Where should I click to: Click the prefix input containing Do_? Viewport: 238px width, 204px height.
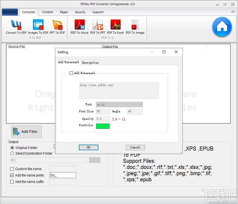(x=63, y=175)
